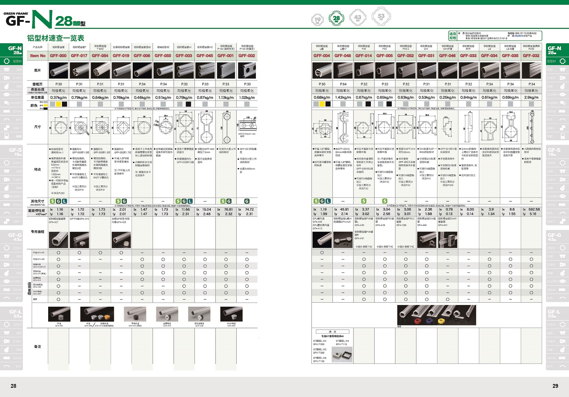
Task: Open 连接件 in left sidebar GF-N section
Action: tap(11, 78)
